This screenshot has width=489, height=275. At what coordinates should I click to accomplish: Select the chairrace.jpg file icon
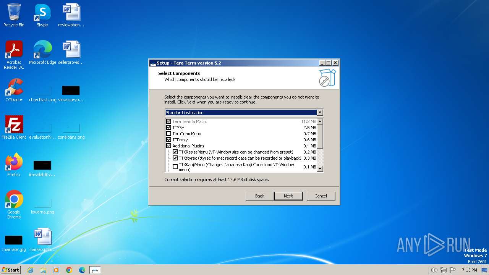tap(14, 243)
